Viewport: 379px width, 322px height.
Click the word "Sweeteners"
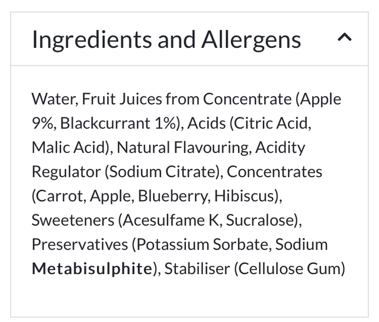point(72,220)
